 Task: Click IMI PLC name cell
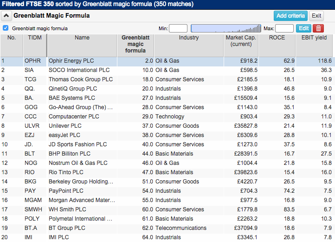(82, 237)
